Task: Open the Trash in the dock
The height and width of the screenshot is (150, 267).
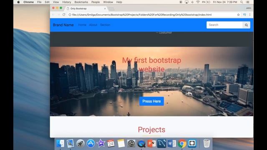Action: pos(207,143)
